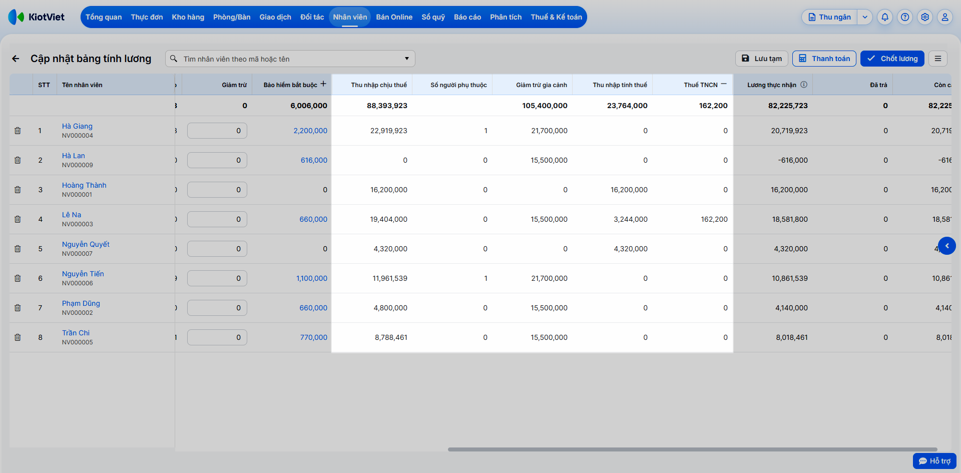This screenshot has height=473, width=961.
Task: Click the Thanh toán button
Action: point(824,59)
